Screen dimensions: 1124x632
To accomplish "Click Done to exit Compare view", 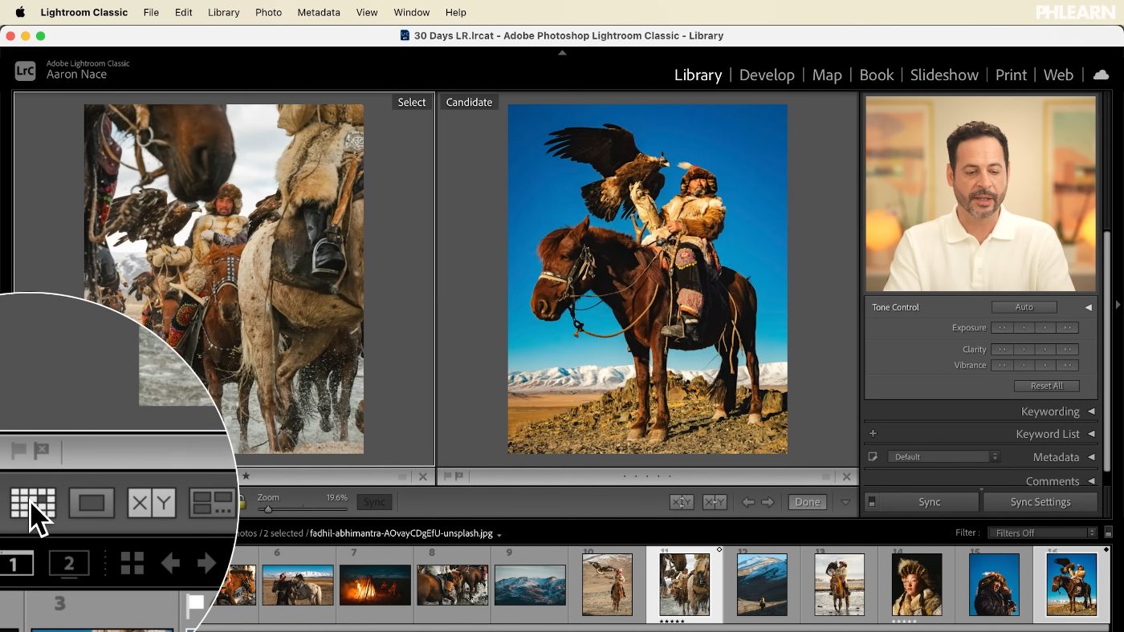I will (x=808, y=502).
